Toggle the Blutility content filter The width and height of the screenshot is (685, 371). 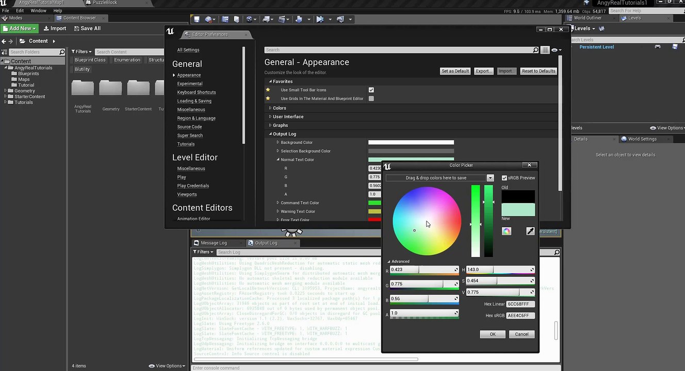click(x=82, y=69)
